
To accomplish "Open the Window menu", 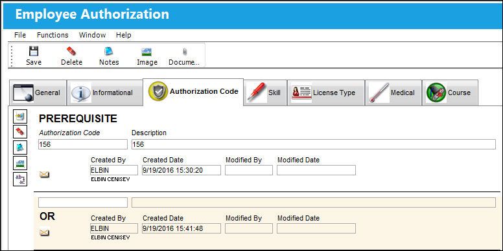I will pyautogui.click(x=93, y=35).
